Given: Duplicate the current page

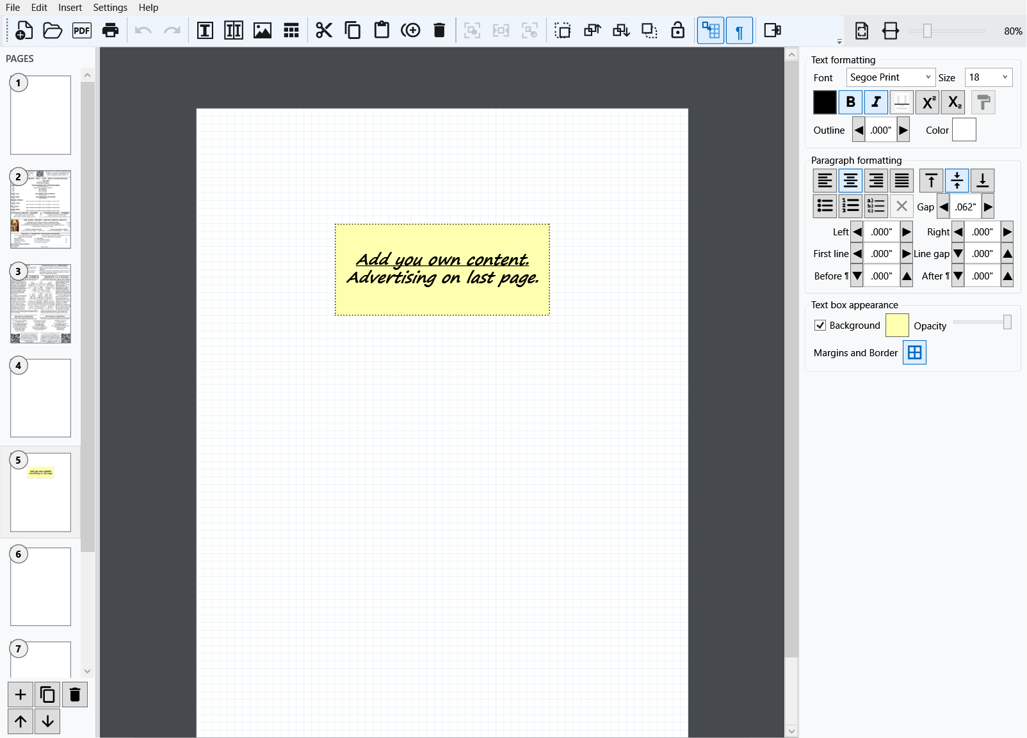Looking at the screenshot, I should click(47, 695).
